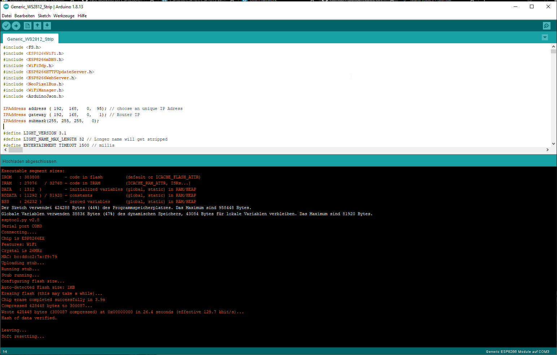Click 'Executable segment sizes:' console line
This screenshot has height=355, width=557.
pos(33,171)
